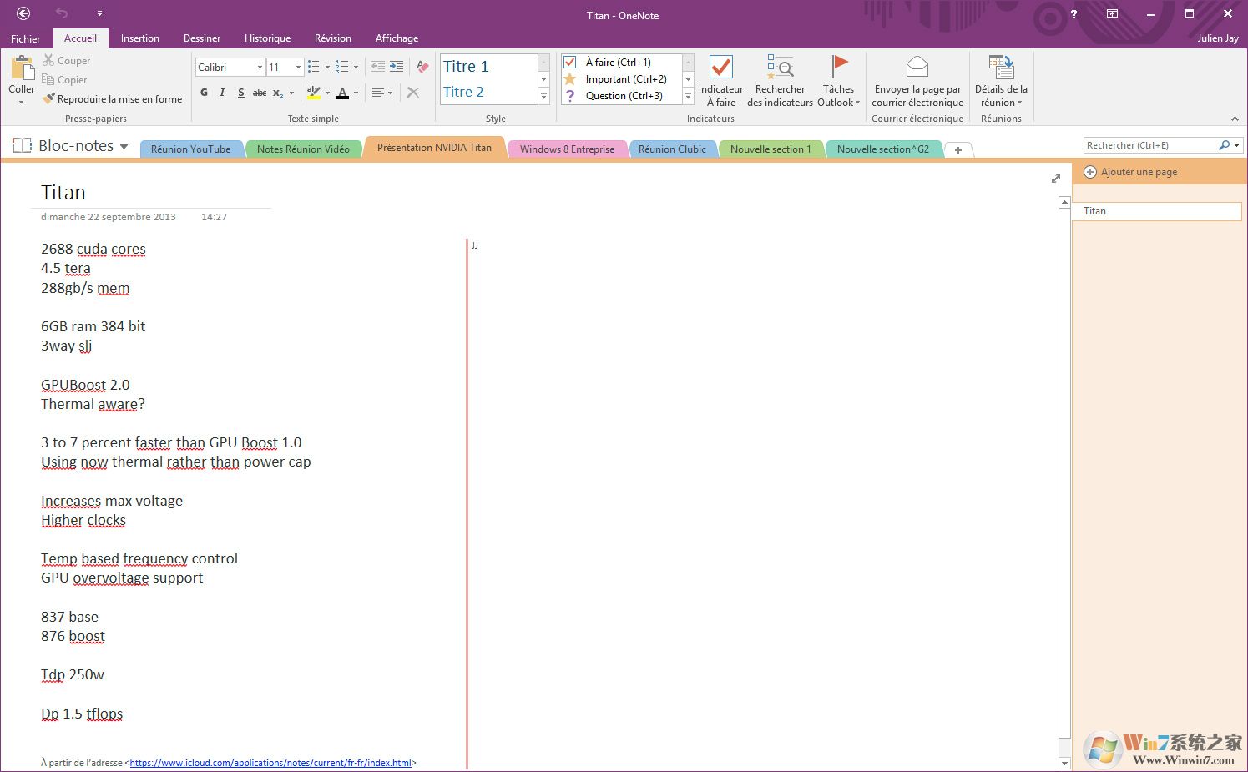Open the icloud.com notes hyperlink
Screen dimensions: 1248x772
click(270, 762)
